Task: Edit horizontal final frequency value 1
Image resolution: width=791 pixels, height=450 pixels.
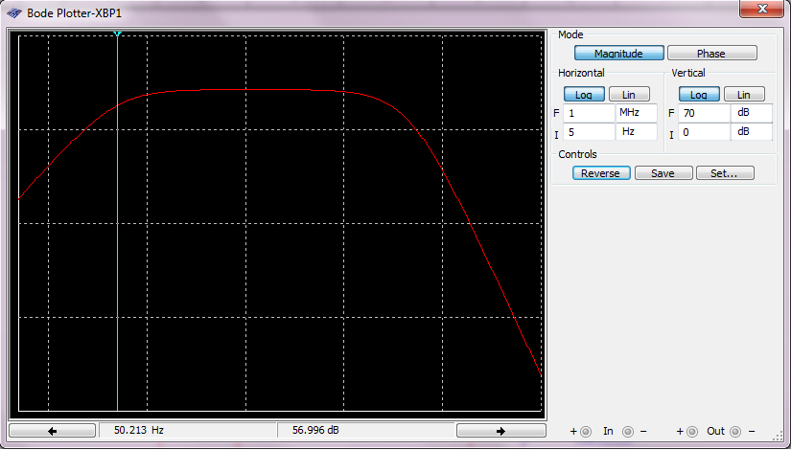Action: tap(589, 113)
